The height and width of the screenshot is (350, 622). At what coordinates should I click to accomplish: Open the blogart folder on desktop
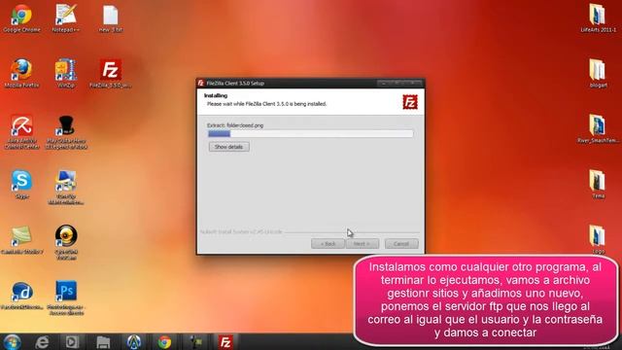pos(598,74)
